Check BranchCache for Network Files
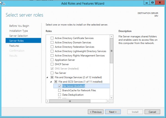This screenshot has height=118, width=166. click(x=60, y=90)
